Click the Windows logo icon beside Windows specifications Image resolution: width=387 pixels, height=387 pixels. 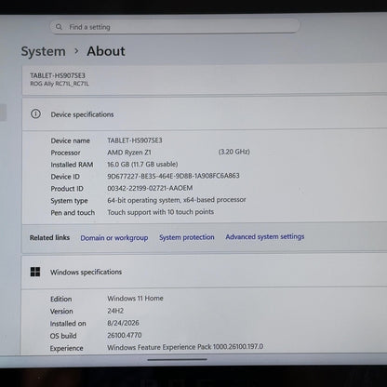coord(35,272)
